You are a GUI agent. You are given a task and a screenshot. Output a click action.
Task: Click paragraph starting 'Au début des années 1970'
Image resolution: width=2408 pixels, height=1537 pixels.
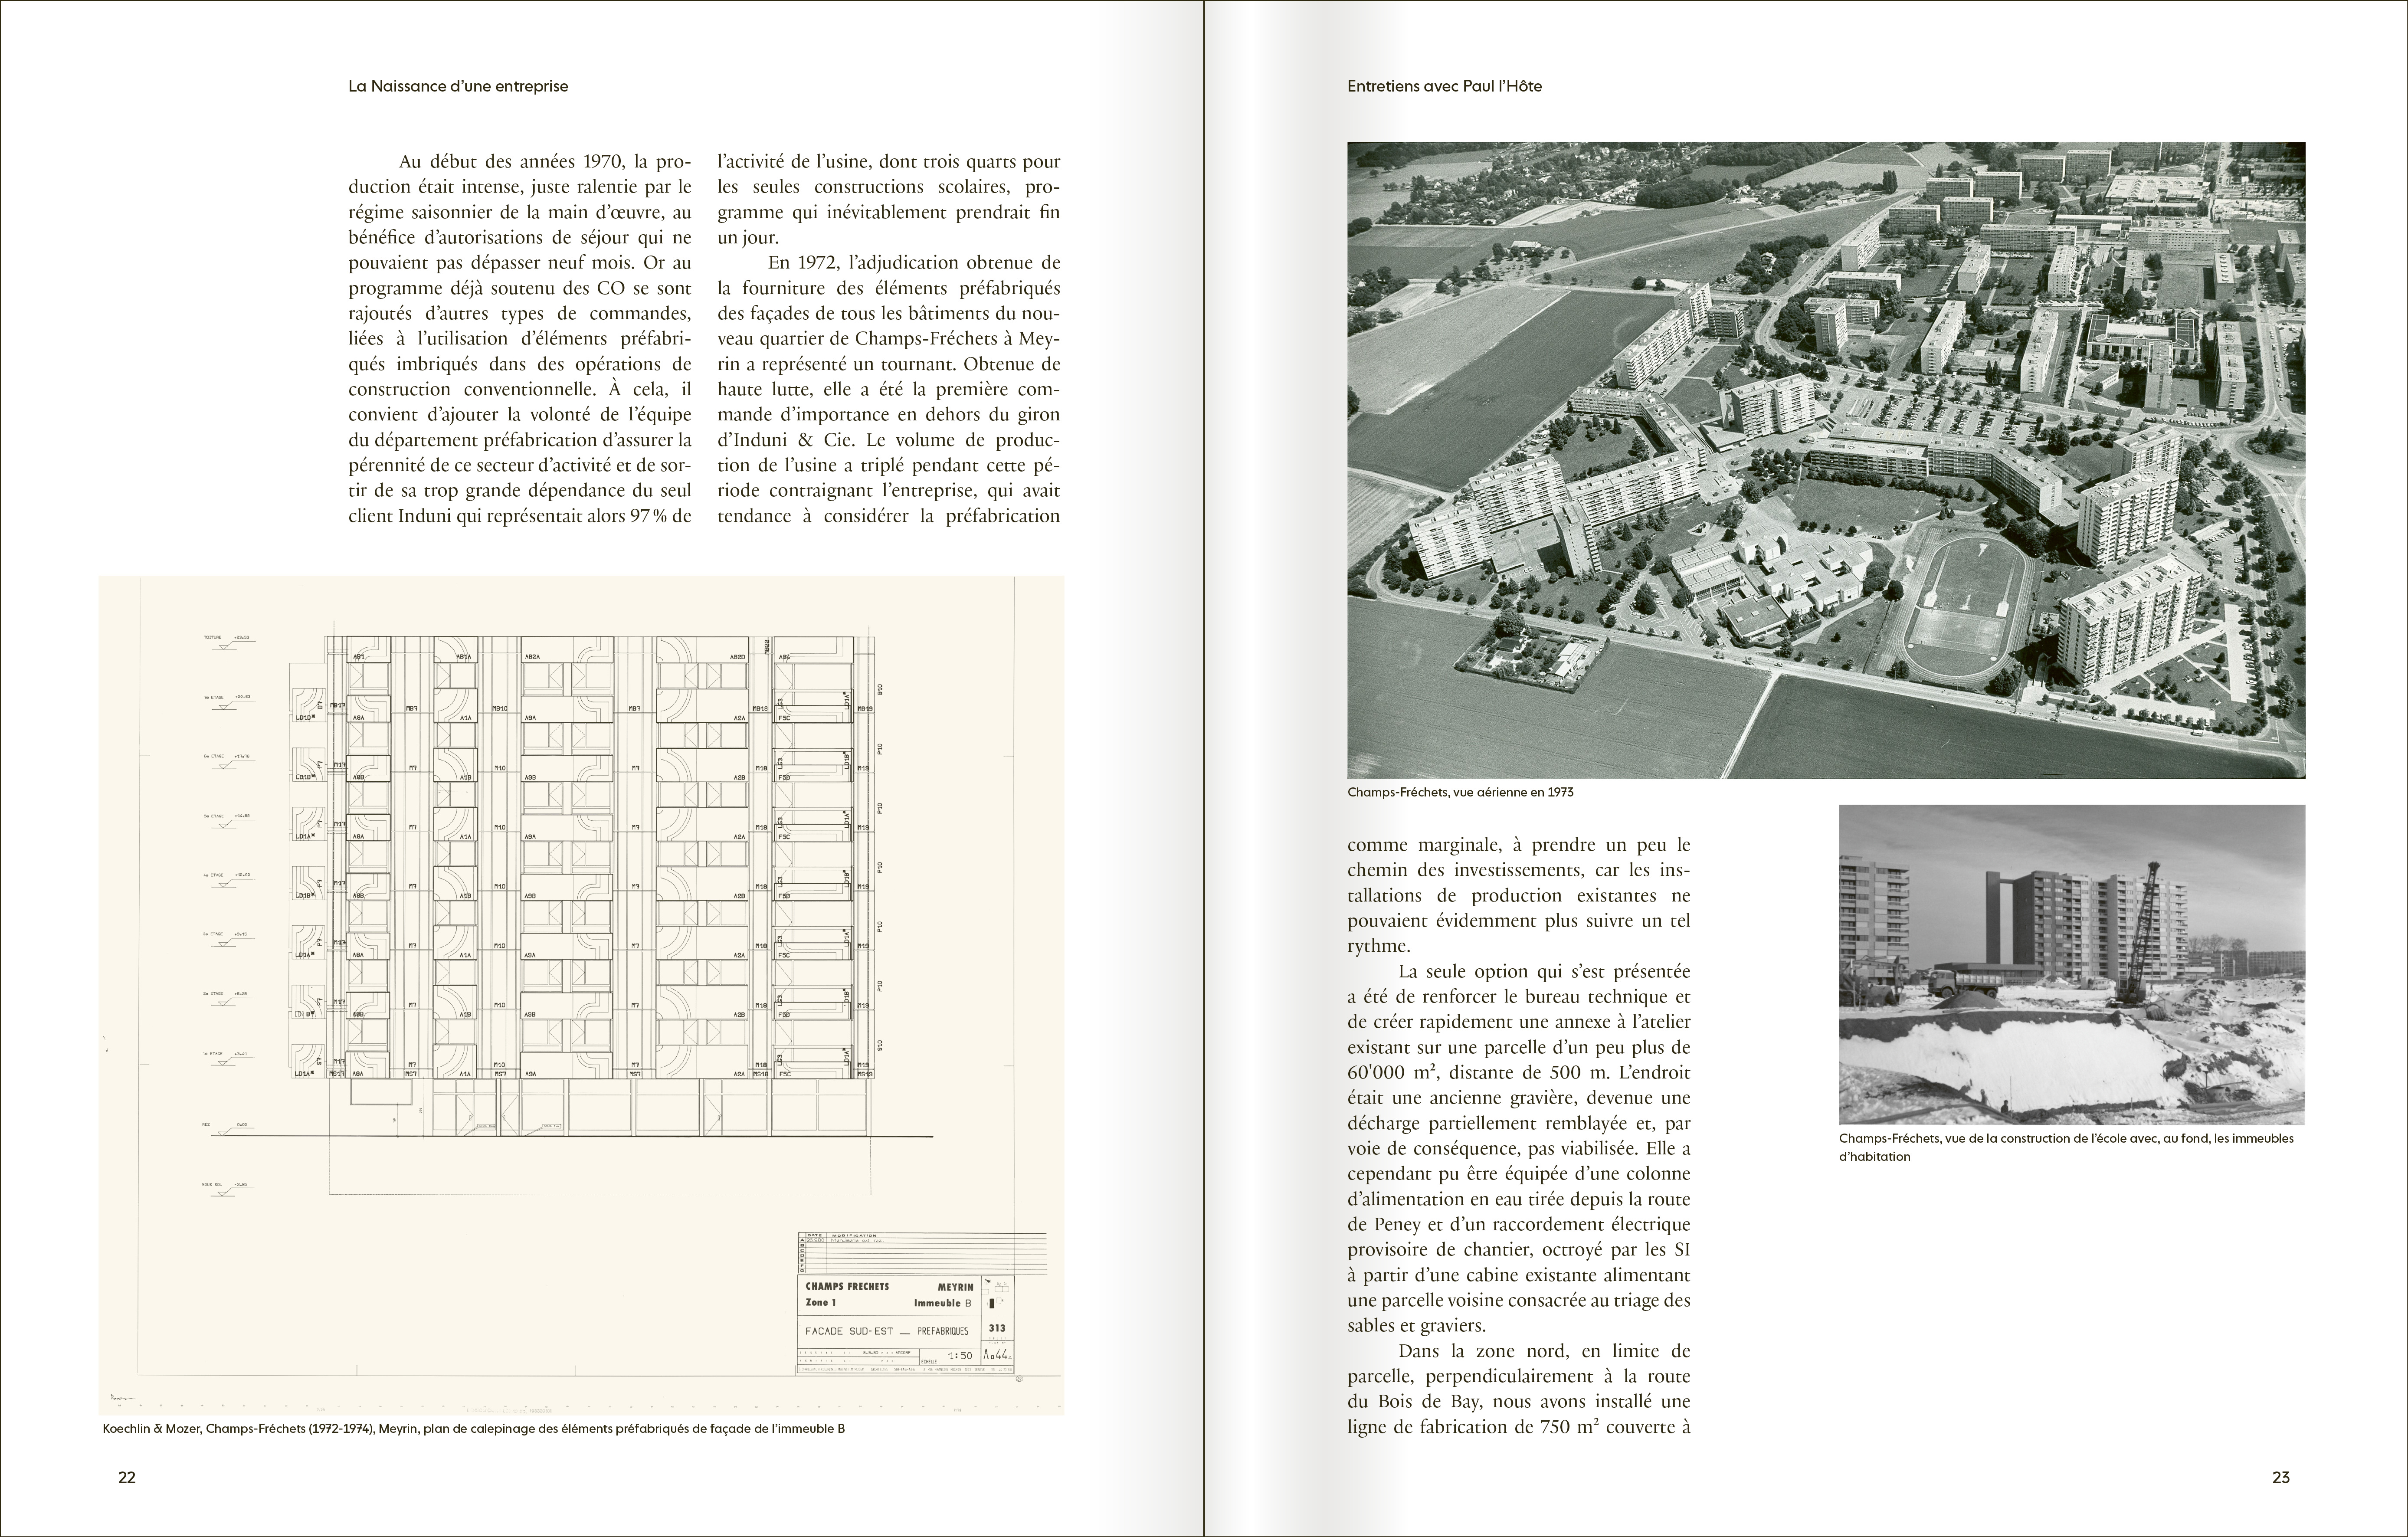pyautogui.click(x=520, y=338)
